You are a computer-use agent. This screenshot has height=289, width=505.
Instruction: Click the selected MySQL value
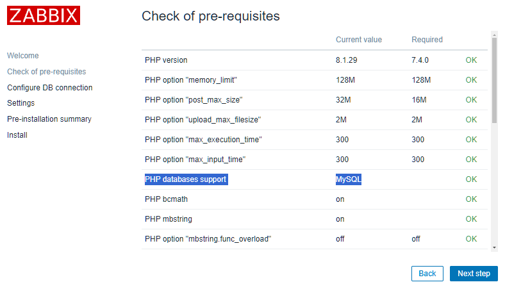[x=349, y=179]
